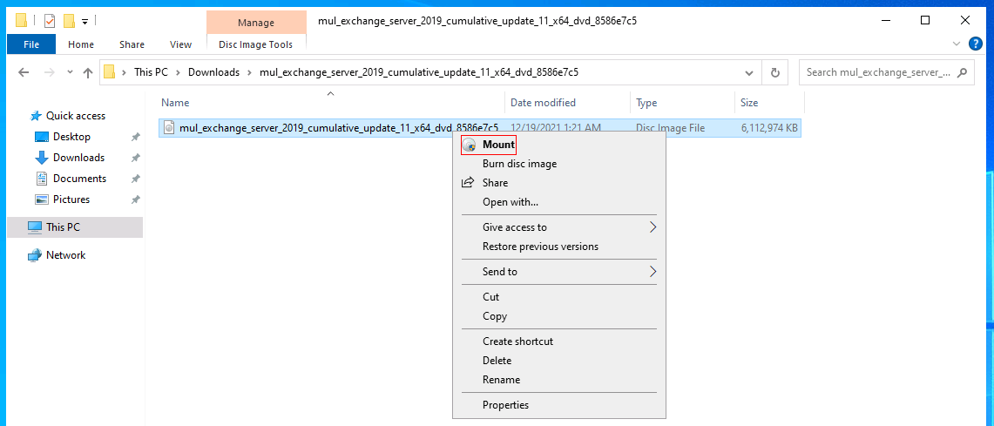Expand the address bar history dropdown
Viewport: 994px width, 426px height.
click(x=750, y=72)
